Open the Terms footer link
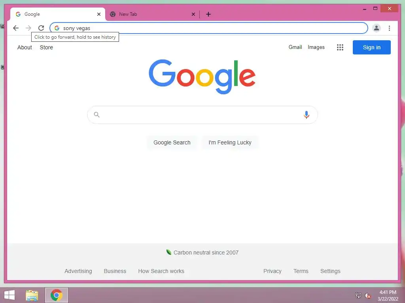This screenshot has width=405, height=303. tap(301, 271)
